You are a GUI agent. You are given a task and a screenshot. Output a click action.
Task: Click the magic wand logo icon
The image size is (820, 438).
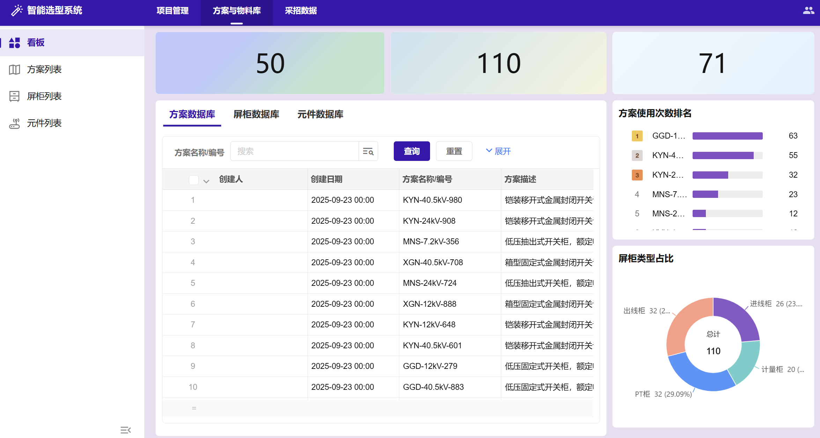[16, 10]
